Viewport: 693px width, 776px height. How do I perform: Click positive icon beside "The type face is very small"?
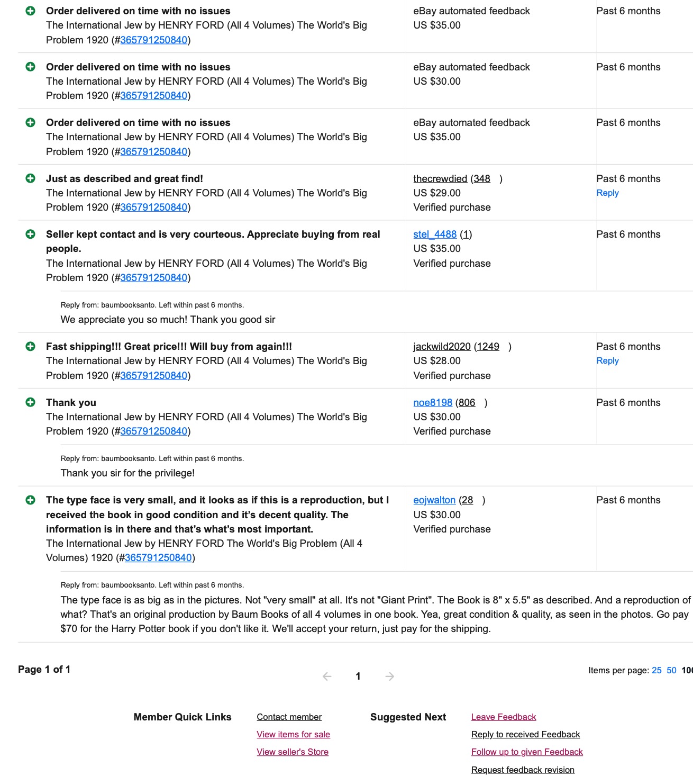31,500
